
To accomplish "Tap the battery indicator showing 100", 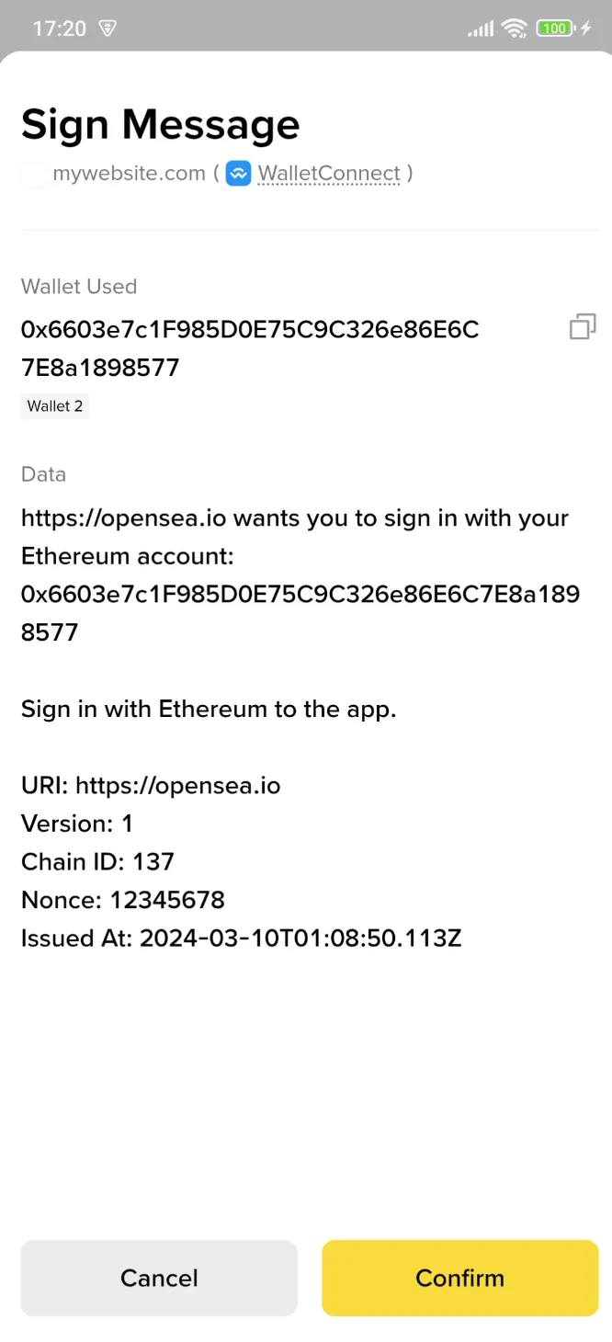I will [x=552, y=28].
